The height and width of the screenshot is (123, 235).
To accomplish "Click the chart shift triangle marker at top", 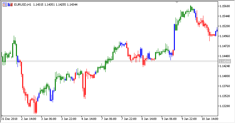I will click(177, 2).
